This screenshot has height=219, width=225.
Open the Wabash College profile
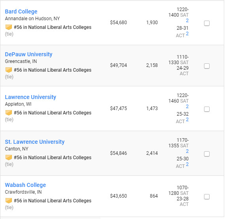tap(25, 185)
